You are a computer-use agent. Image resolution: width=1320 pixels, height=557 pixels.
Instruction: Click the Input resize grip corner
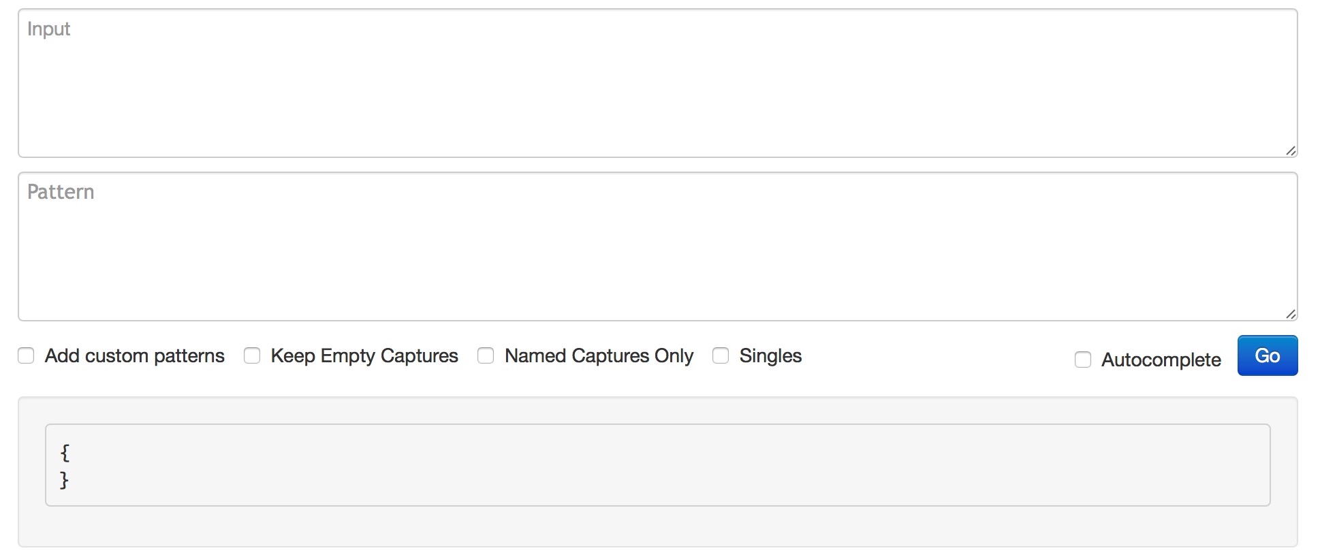click(1290, 150)
